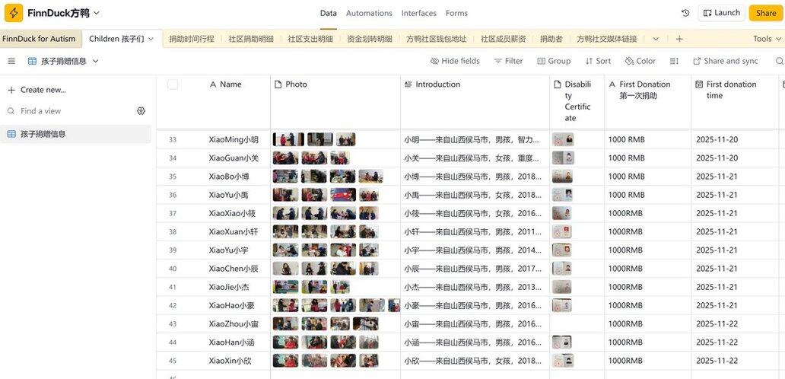Tick the select-all checkbox in header
The width and height of the screenshot is (785, 379).
coord(173,84)
